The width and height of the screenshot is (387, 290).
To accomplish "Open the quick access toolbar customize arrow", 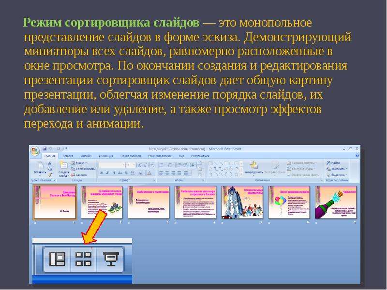I will click(66, 148).
